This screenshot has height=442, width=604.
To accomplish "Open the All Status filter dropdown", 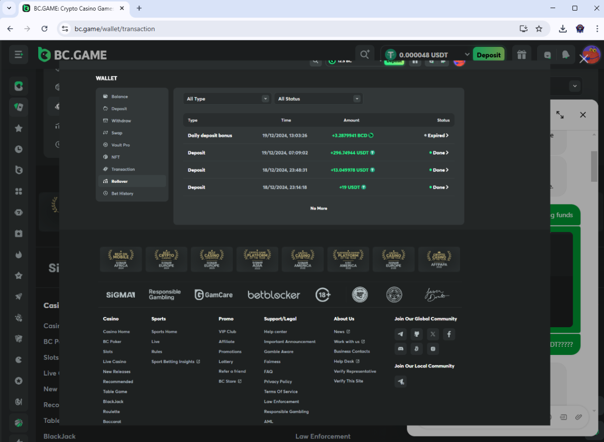I will click(x=319, y=99).
